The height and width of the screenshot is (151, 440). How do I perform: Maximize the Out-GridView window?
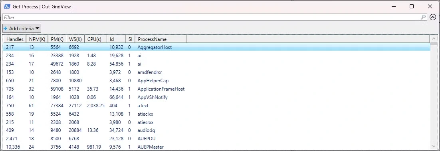pos(412,6)
